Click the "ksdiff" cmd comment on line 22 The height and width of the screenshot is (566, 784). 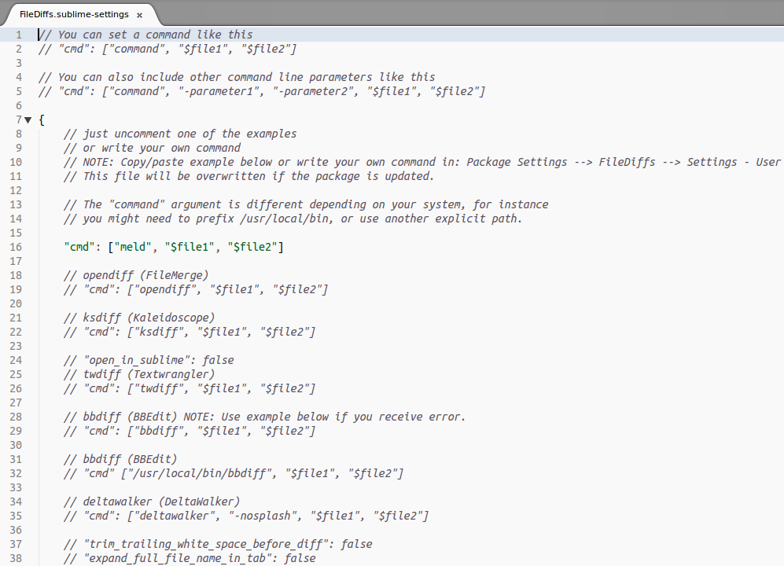190,332
